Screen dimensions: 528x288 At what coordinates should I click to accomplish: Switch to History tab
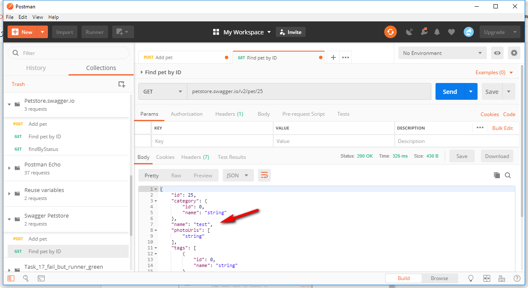click(x=36, y=68)
